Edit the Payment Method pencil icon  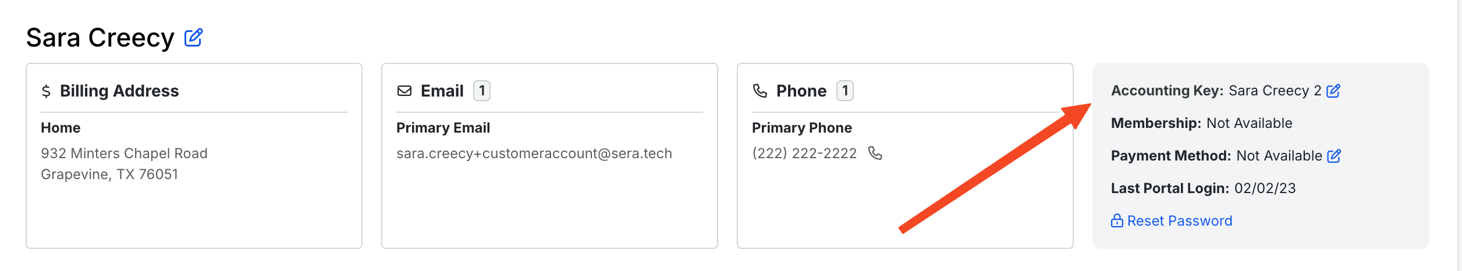tap(1334, 156)
